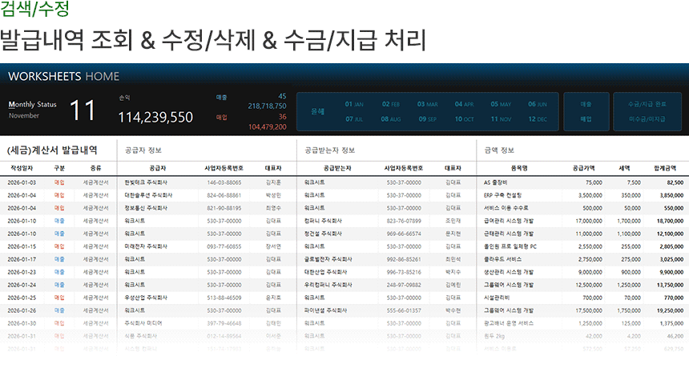This screenshot has width=689, height=368.
Task: Click the 합계금액 column header
Action: pyautogui.click(x=664, y=168)
